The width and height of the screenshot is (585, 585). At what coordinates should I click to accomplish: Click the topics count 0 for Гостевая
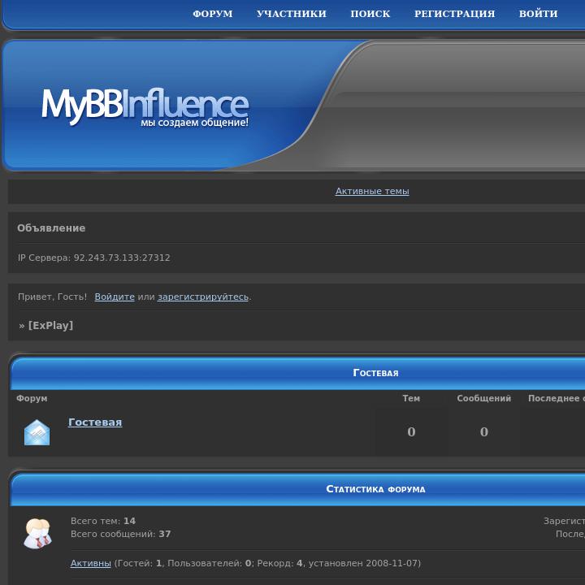tap(411, 431)
